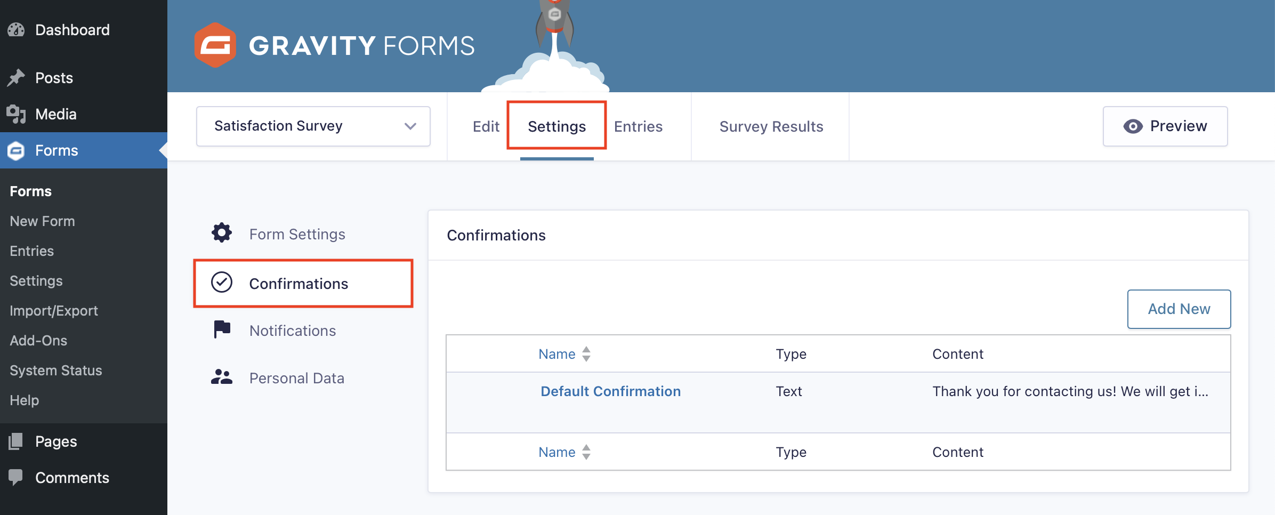Screen dimensions: 1275x515
Task: Click the top Content column header
Action: pos(958,354)
